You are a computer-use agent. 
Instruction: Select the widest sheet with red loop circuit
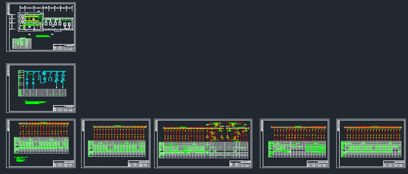203,143
